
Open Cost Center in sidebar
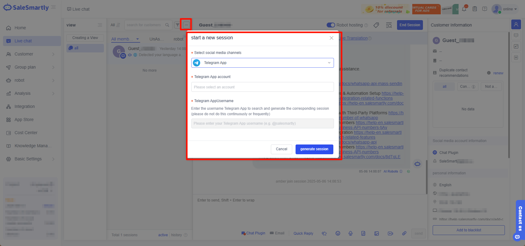[x=32, y=133]
